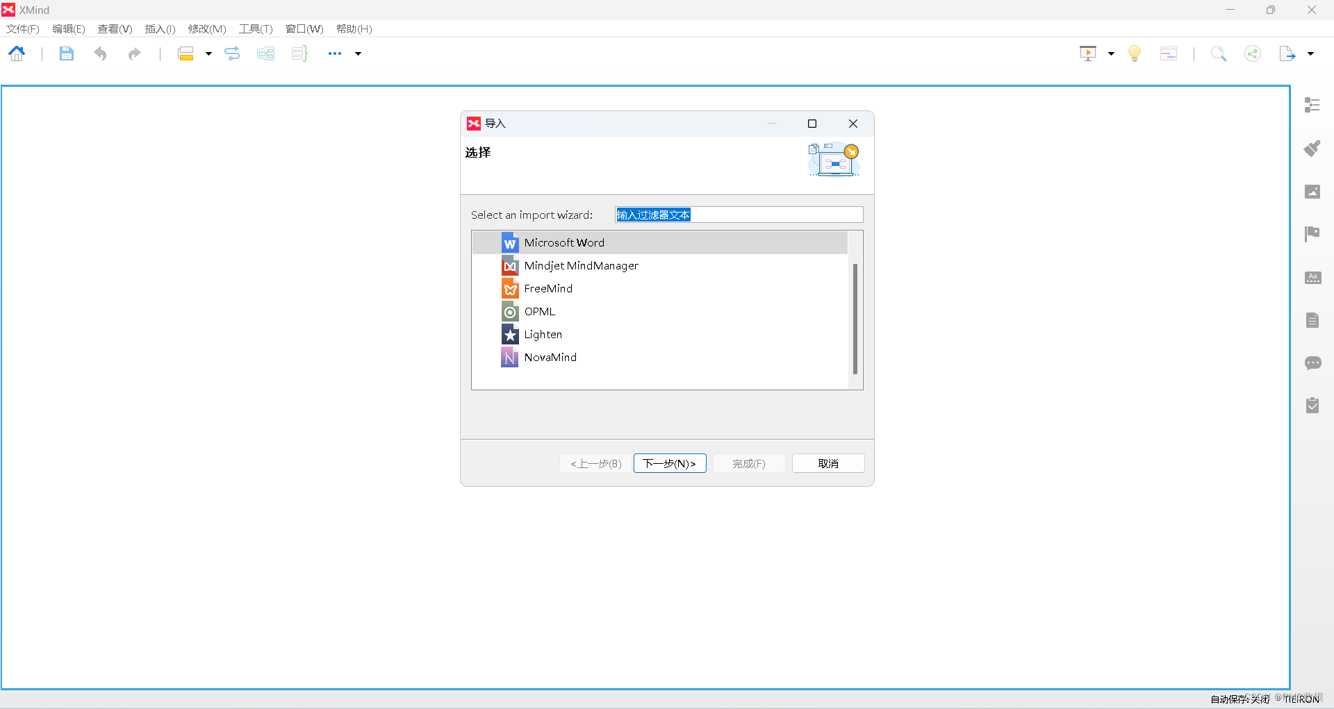Click the Gantt chart icon

1169,53
